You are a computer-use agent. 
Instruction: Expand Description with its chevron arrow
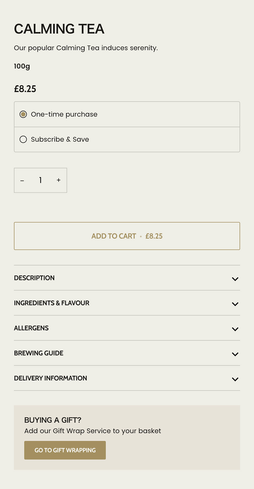tap(235, 279)
